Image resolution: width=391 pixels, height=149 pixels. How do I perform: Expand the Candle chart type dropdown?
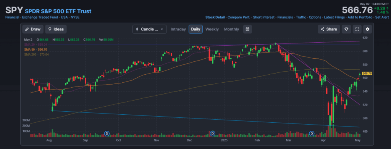click(149, 29)
